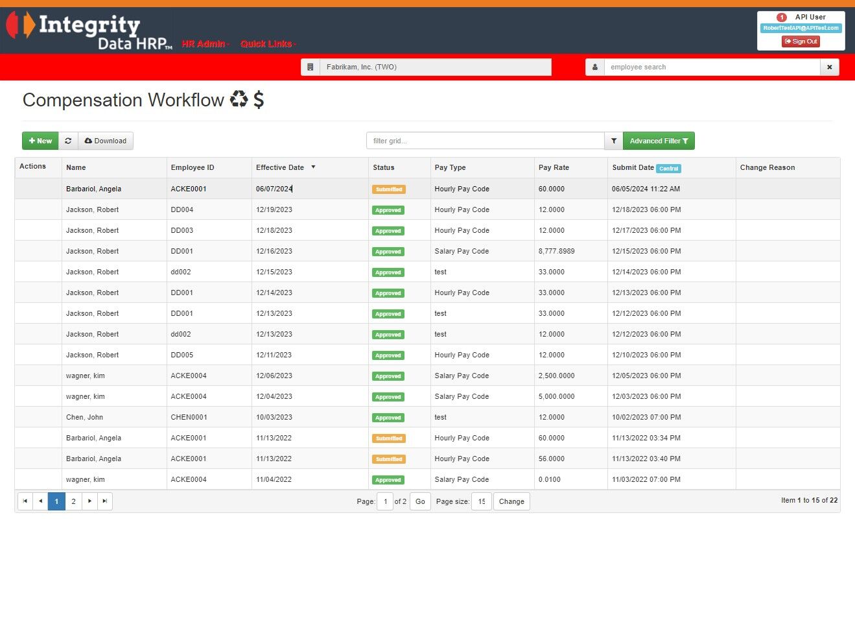
Task: Sort by the Effective Date column arrow
Action: pos(313,167)
